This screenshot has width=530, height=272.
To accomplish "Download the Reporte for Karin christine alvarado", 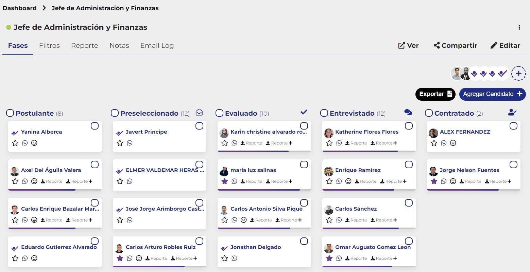I will click(251, 143).
